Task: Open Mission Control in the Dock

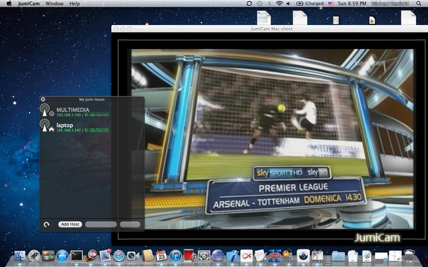Action: point(48,256)
